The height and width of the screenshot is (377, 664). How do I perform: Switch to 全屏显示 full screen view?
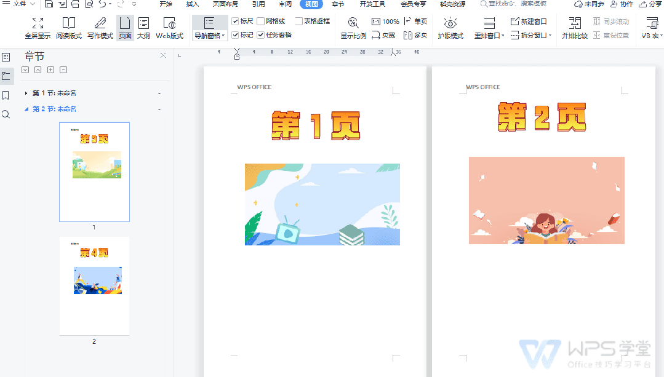click(x=38, y=28)
